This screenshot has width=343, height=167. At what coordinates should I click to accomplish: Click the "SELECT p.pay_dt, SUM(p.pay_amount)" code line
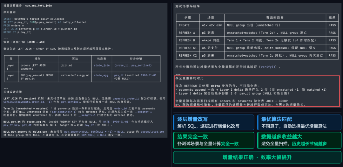[x=45, y=22]
